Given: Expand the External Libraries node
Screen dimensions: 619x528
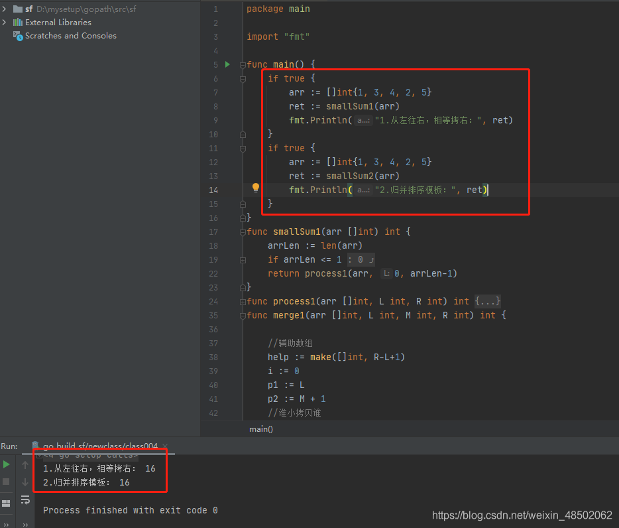Looking at the screenshot, I should click(x=5, y=22).
